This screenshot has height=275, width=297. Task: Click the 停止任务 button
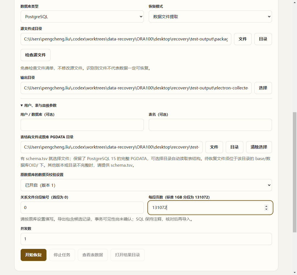[62, 255]
